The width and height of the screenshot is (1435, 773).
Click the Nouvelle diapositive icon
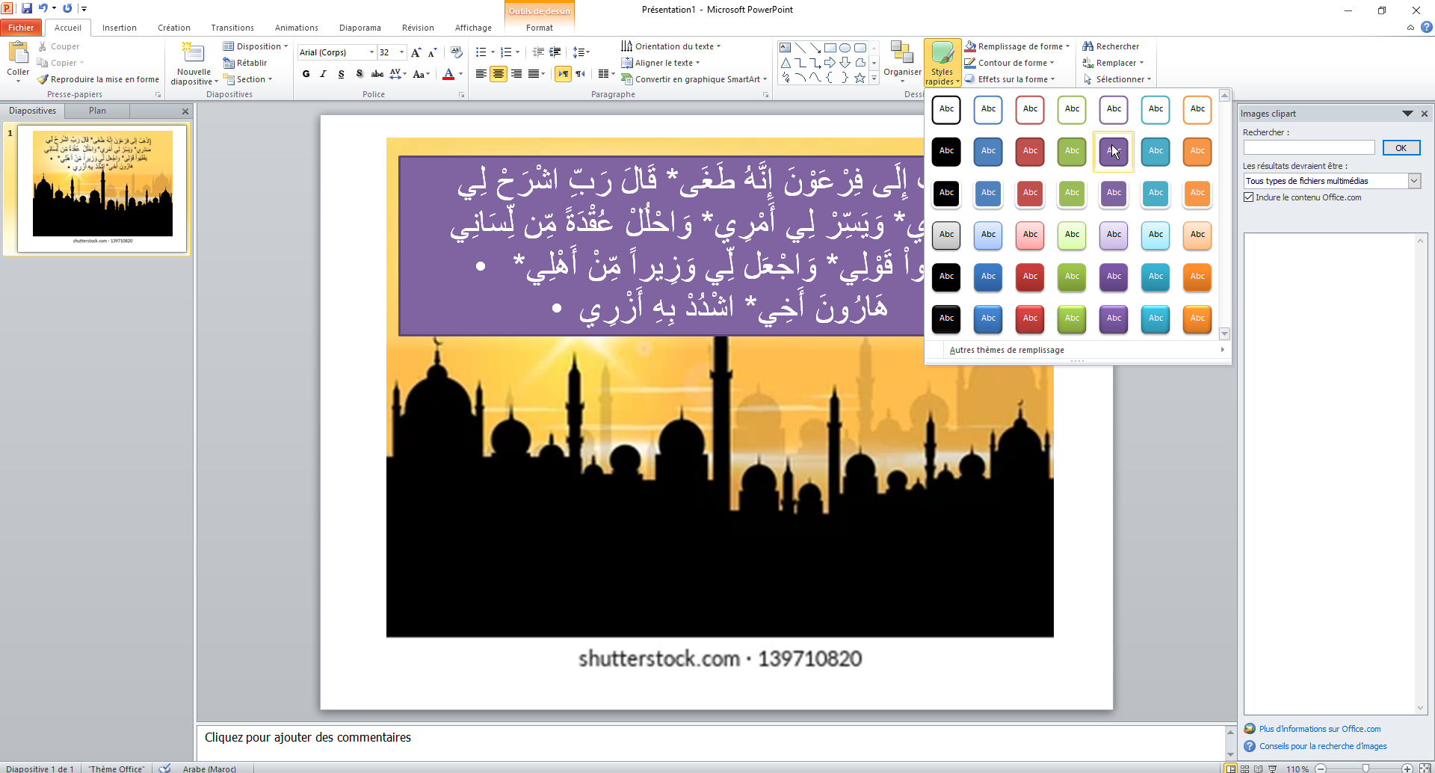click(x=194, y=53)
